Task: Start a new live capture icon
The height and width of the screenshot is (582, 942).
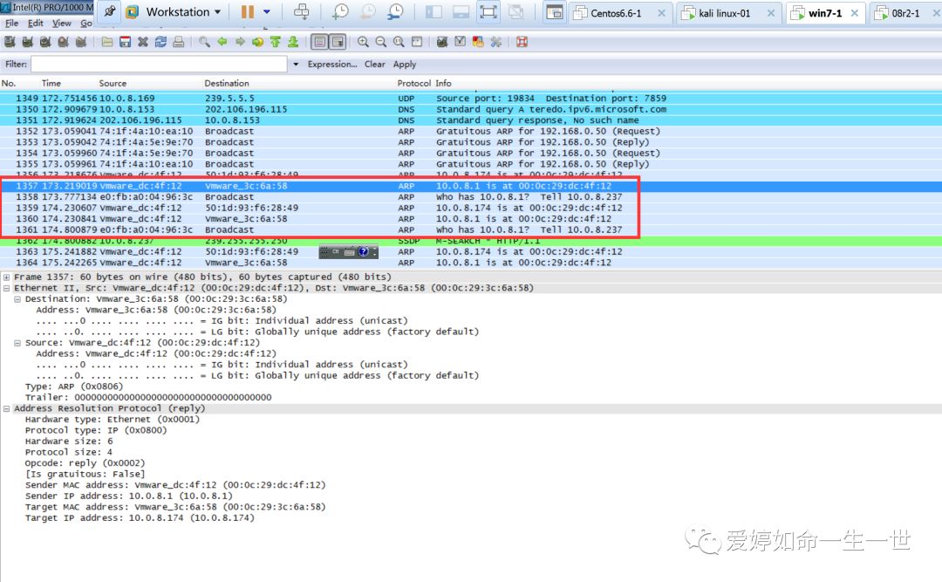Action: [x=45, y=42]
